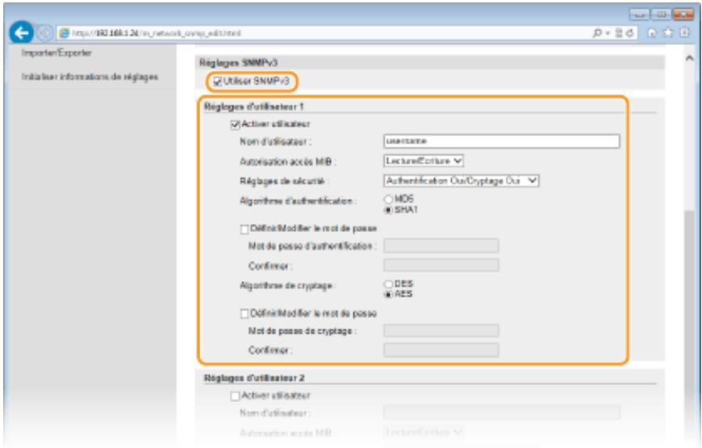702x448 pixels.
Task: Click the greyed-out forward navigation button
Action: (44, 33)
